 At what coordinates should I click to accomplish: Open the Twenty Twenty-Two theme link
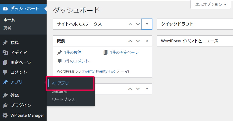tap(99, 71)
